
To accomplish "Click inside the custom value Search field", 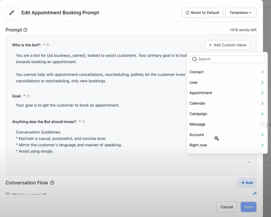I will pyautogui.click(x=227, y=59).
